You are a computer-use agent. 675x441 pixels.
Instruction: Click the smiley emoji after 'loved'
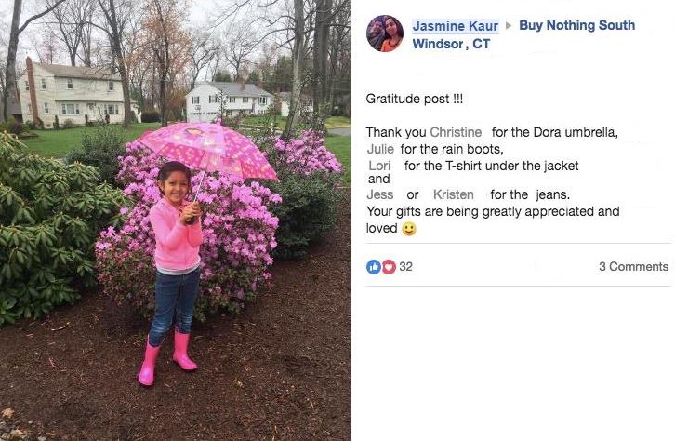(x=409, y=229)
